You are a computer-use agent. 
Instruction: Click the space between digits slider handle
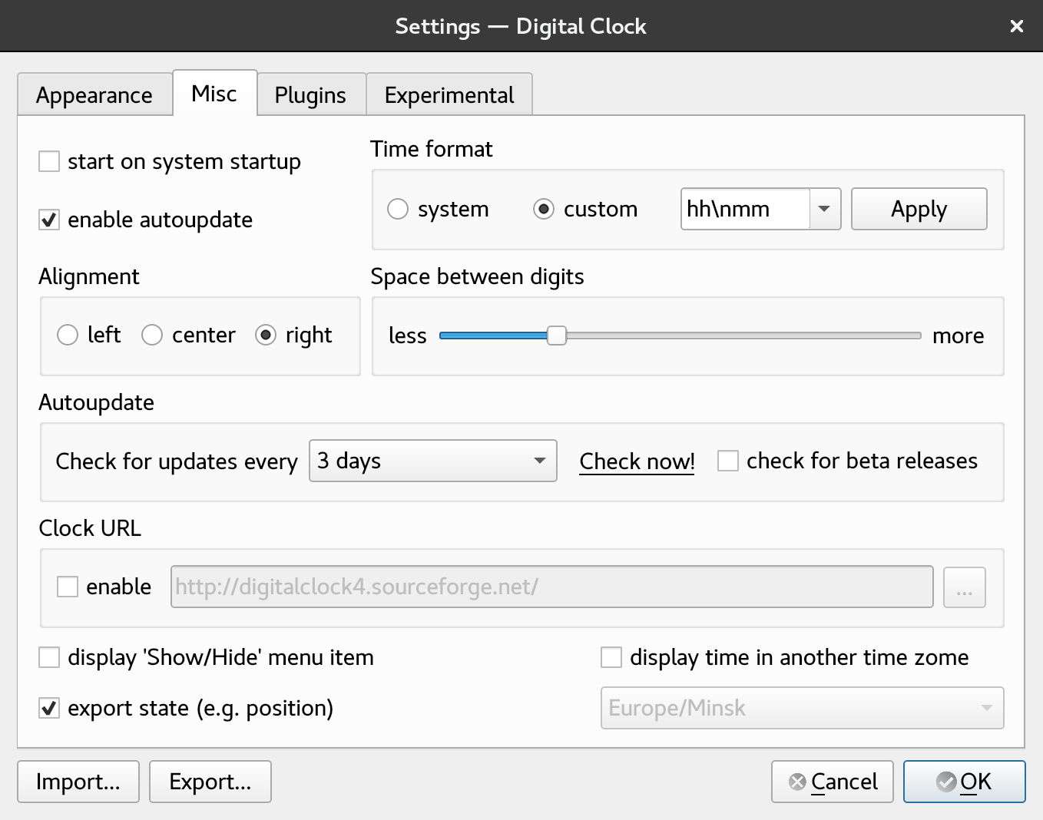pyautogui.click(x=556, y=336)
